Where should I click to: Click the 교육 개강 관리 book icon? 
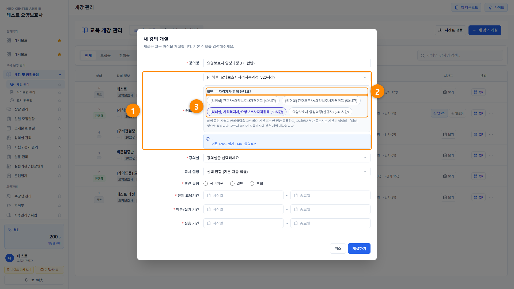pos(85,30)
